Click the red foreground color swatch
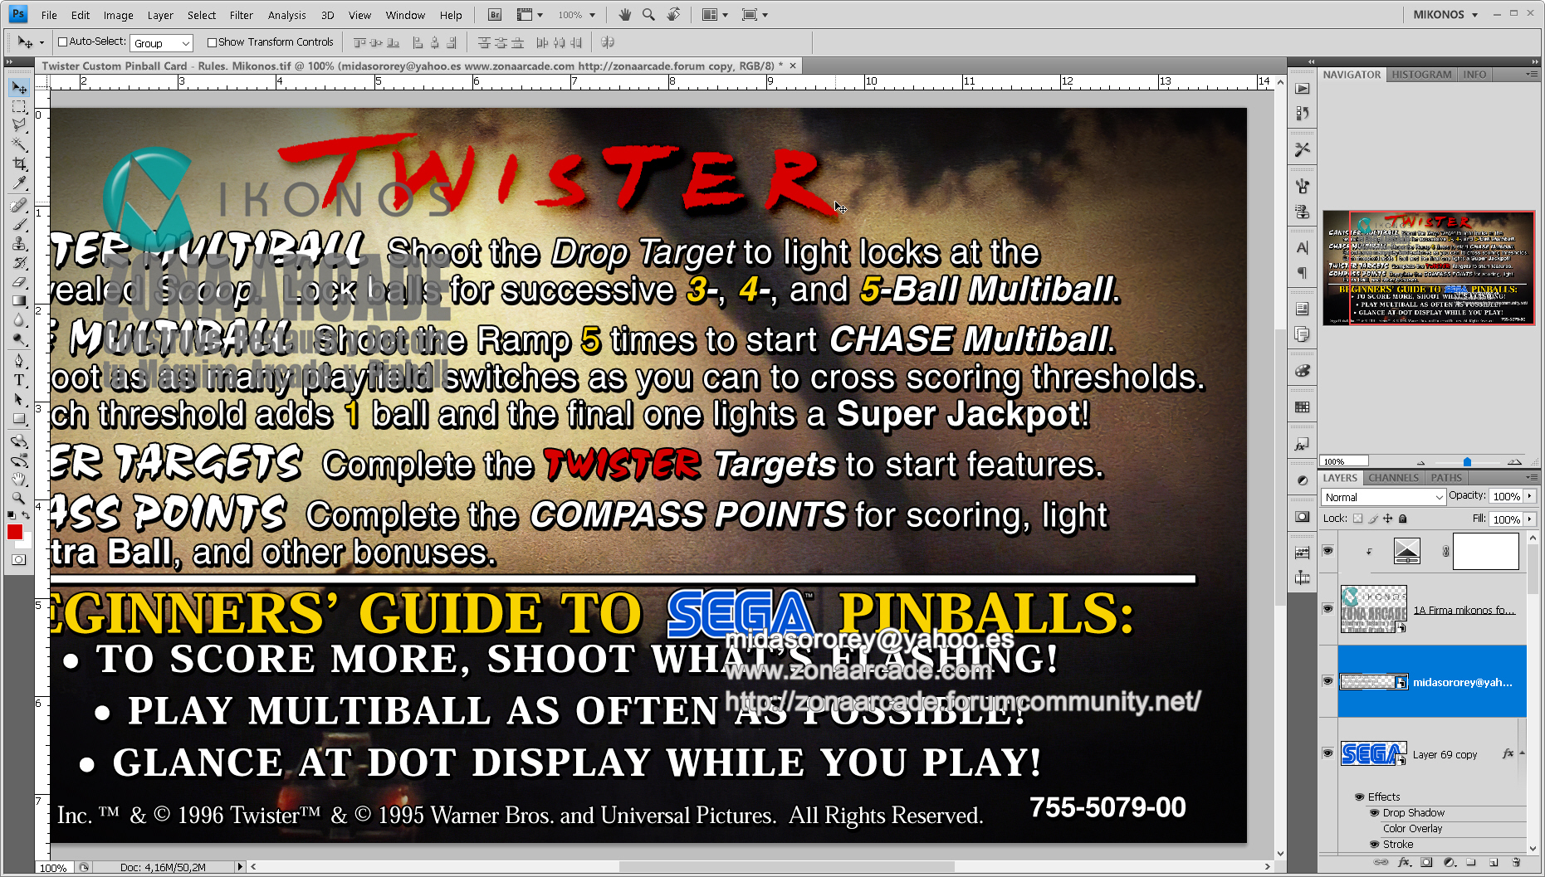 14,532
